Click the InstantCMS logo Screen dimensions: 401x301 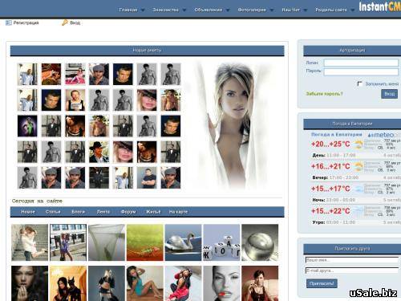tap(379, 6)
